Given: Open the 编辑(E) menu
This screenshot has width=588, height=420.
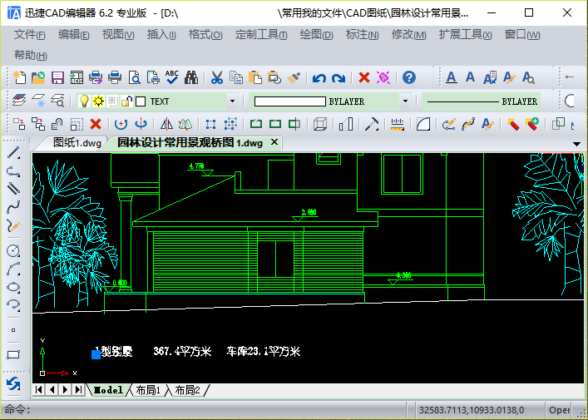Looking at the screenshot, I should (x=73, y=34).
